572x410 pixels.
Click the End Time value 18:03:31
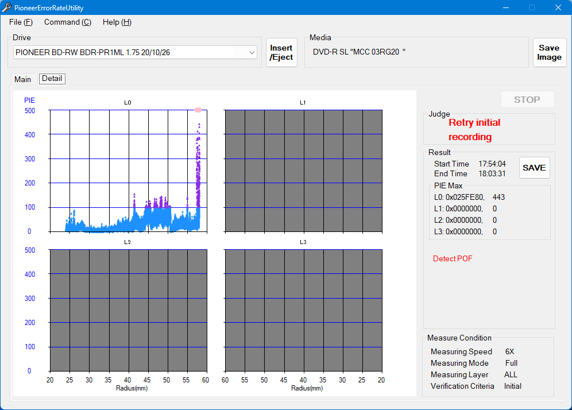(492, 173)
